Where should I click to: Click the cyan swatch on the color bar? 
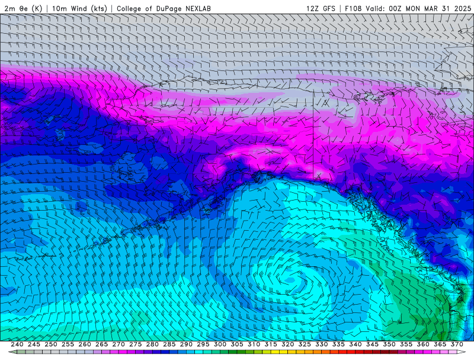pos(199,351)
